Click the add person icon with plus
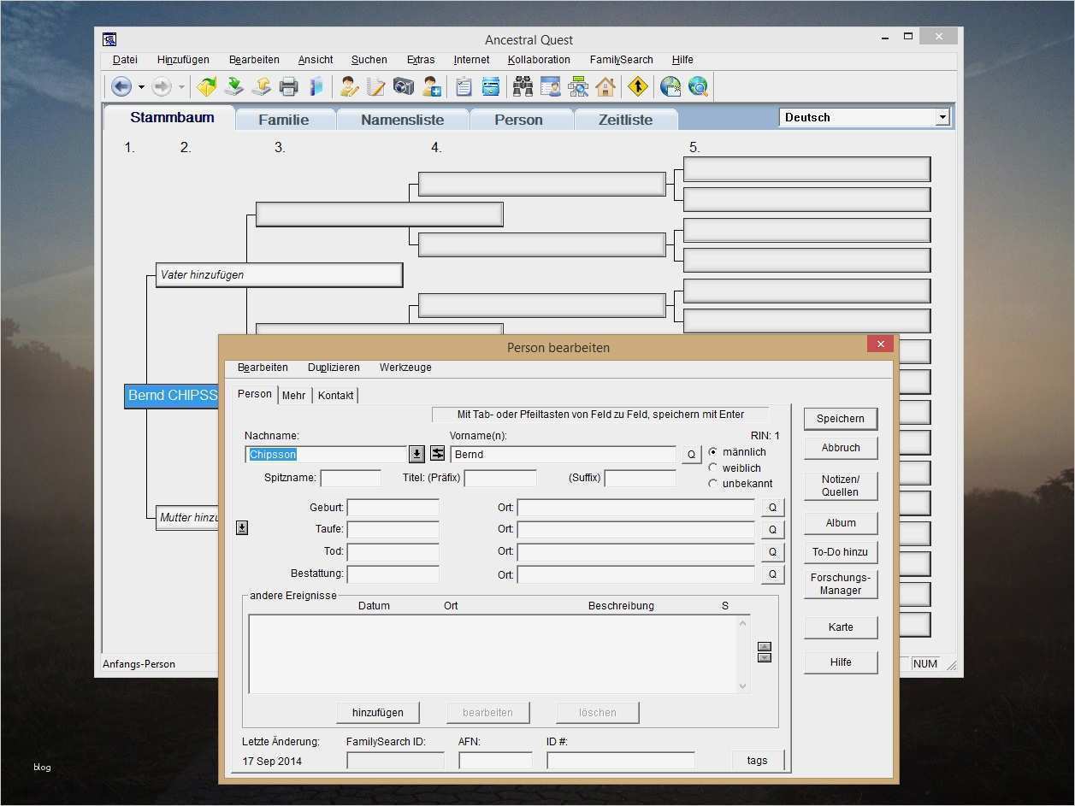 point(431,86)
